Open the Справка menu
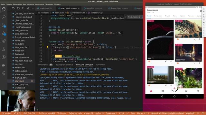This screenshot has height=115, width=206. (57, 4)
